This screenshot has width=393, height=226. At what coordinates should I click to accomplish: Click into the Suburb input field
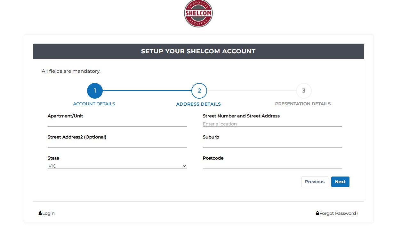coord(272,144)
